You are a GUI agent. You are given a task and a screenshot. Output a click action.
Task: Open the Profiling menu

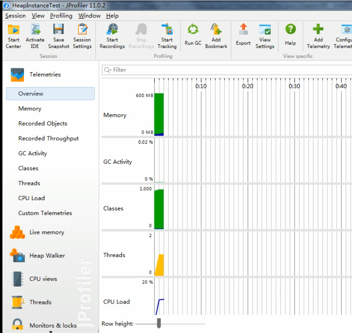pyautogui.click(x=61, y=16)
